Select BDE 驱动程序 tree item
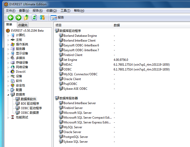Screen dimensions: 190x147 30,104
